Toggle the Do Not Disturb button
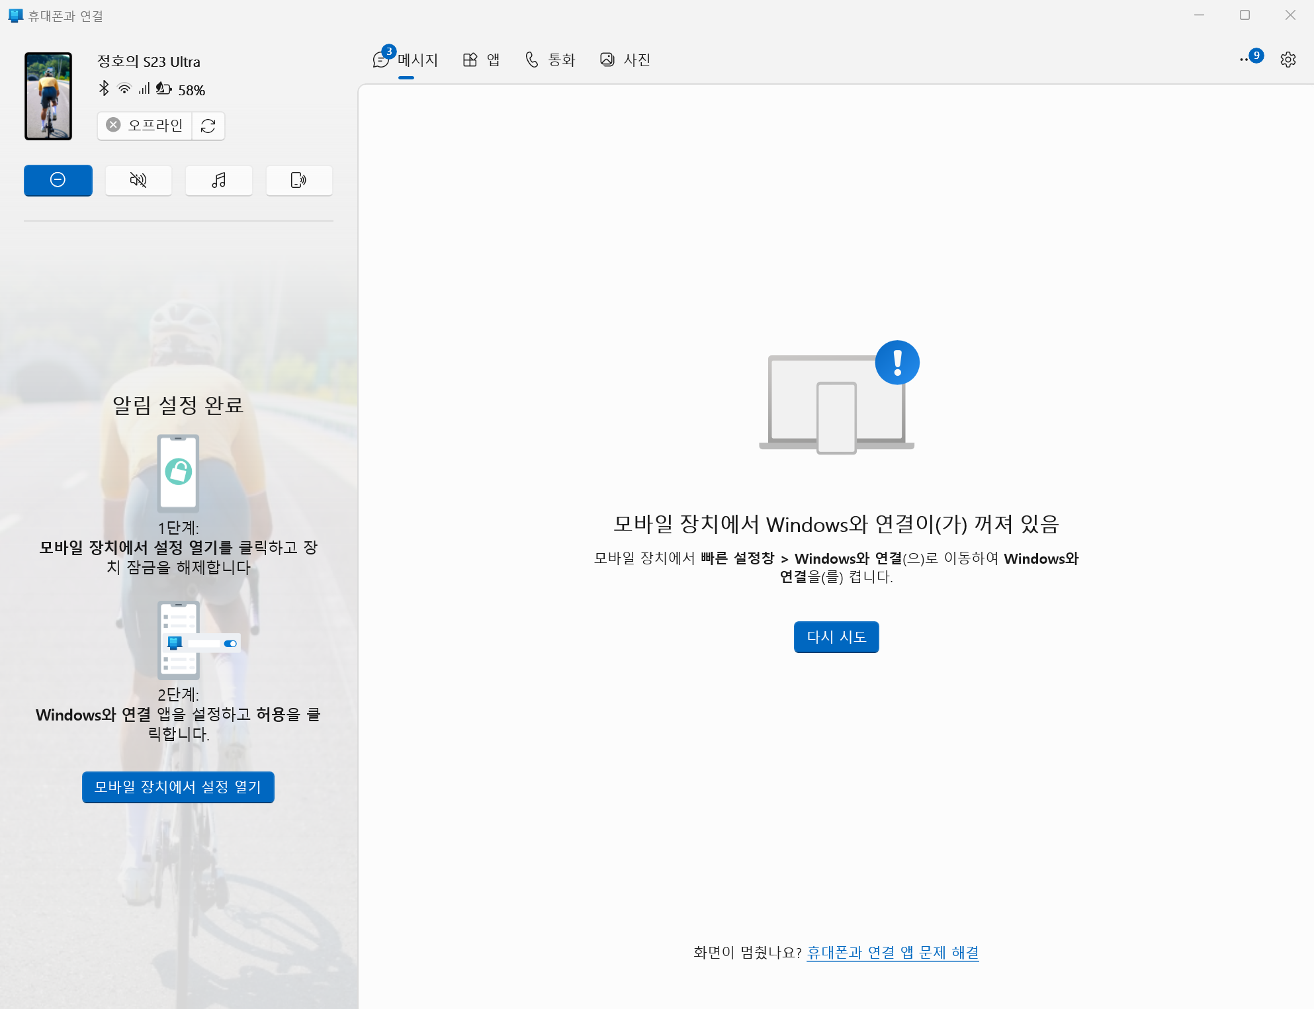The image size is (1314, 1009). [58, 180]
